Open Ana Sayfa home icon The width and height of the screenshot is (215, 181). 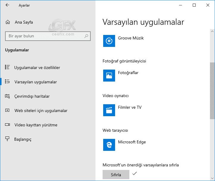coord(8,22)
